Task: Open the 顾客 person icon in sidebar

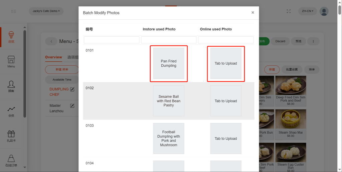Action: coord(11,84)
